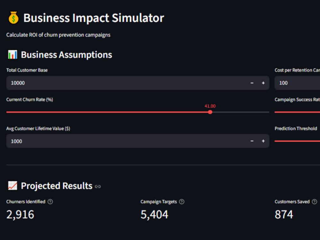Viewport: 320px width, 240px height.
Task: Click the Current Churn Rate slider handle
Action: point(210,112)
